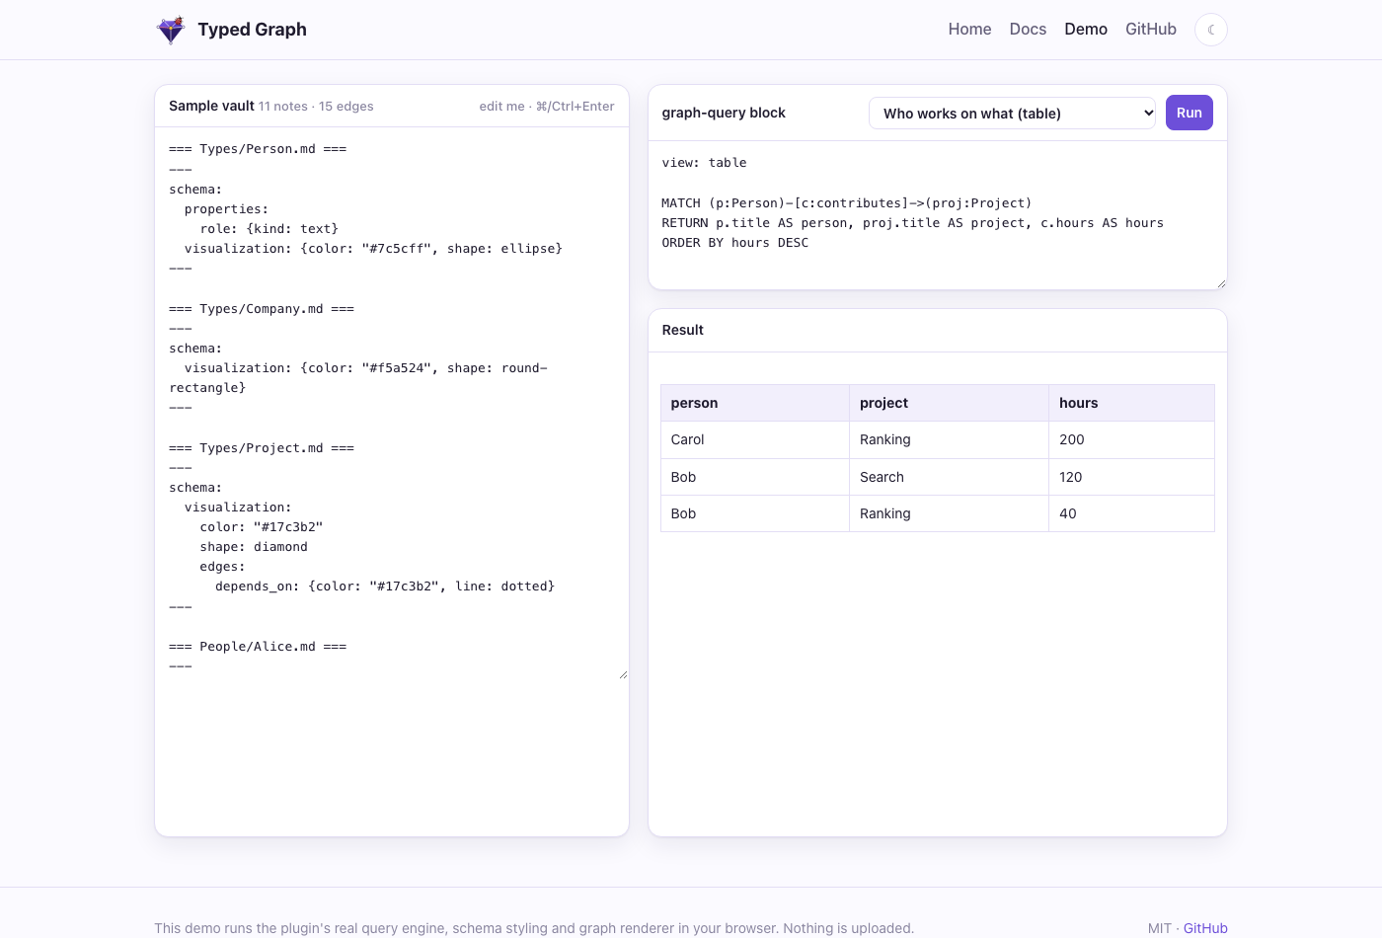1382x938 pixels.
Task: Click the '=== Types/Company.md ===' line
Action: click(x=262, y=309)
